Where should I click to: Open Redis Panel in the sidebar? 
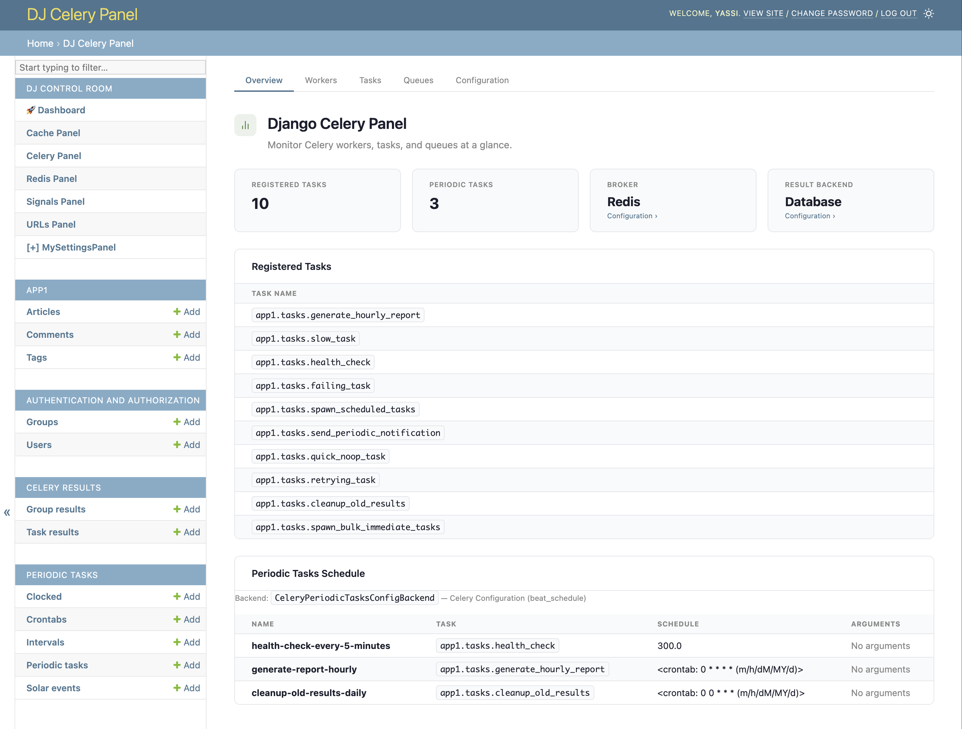click(x=51, y=179)
